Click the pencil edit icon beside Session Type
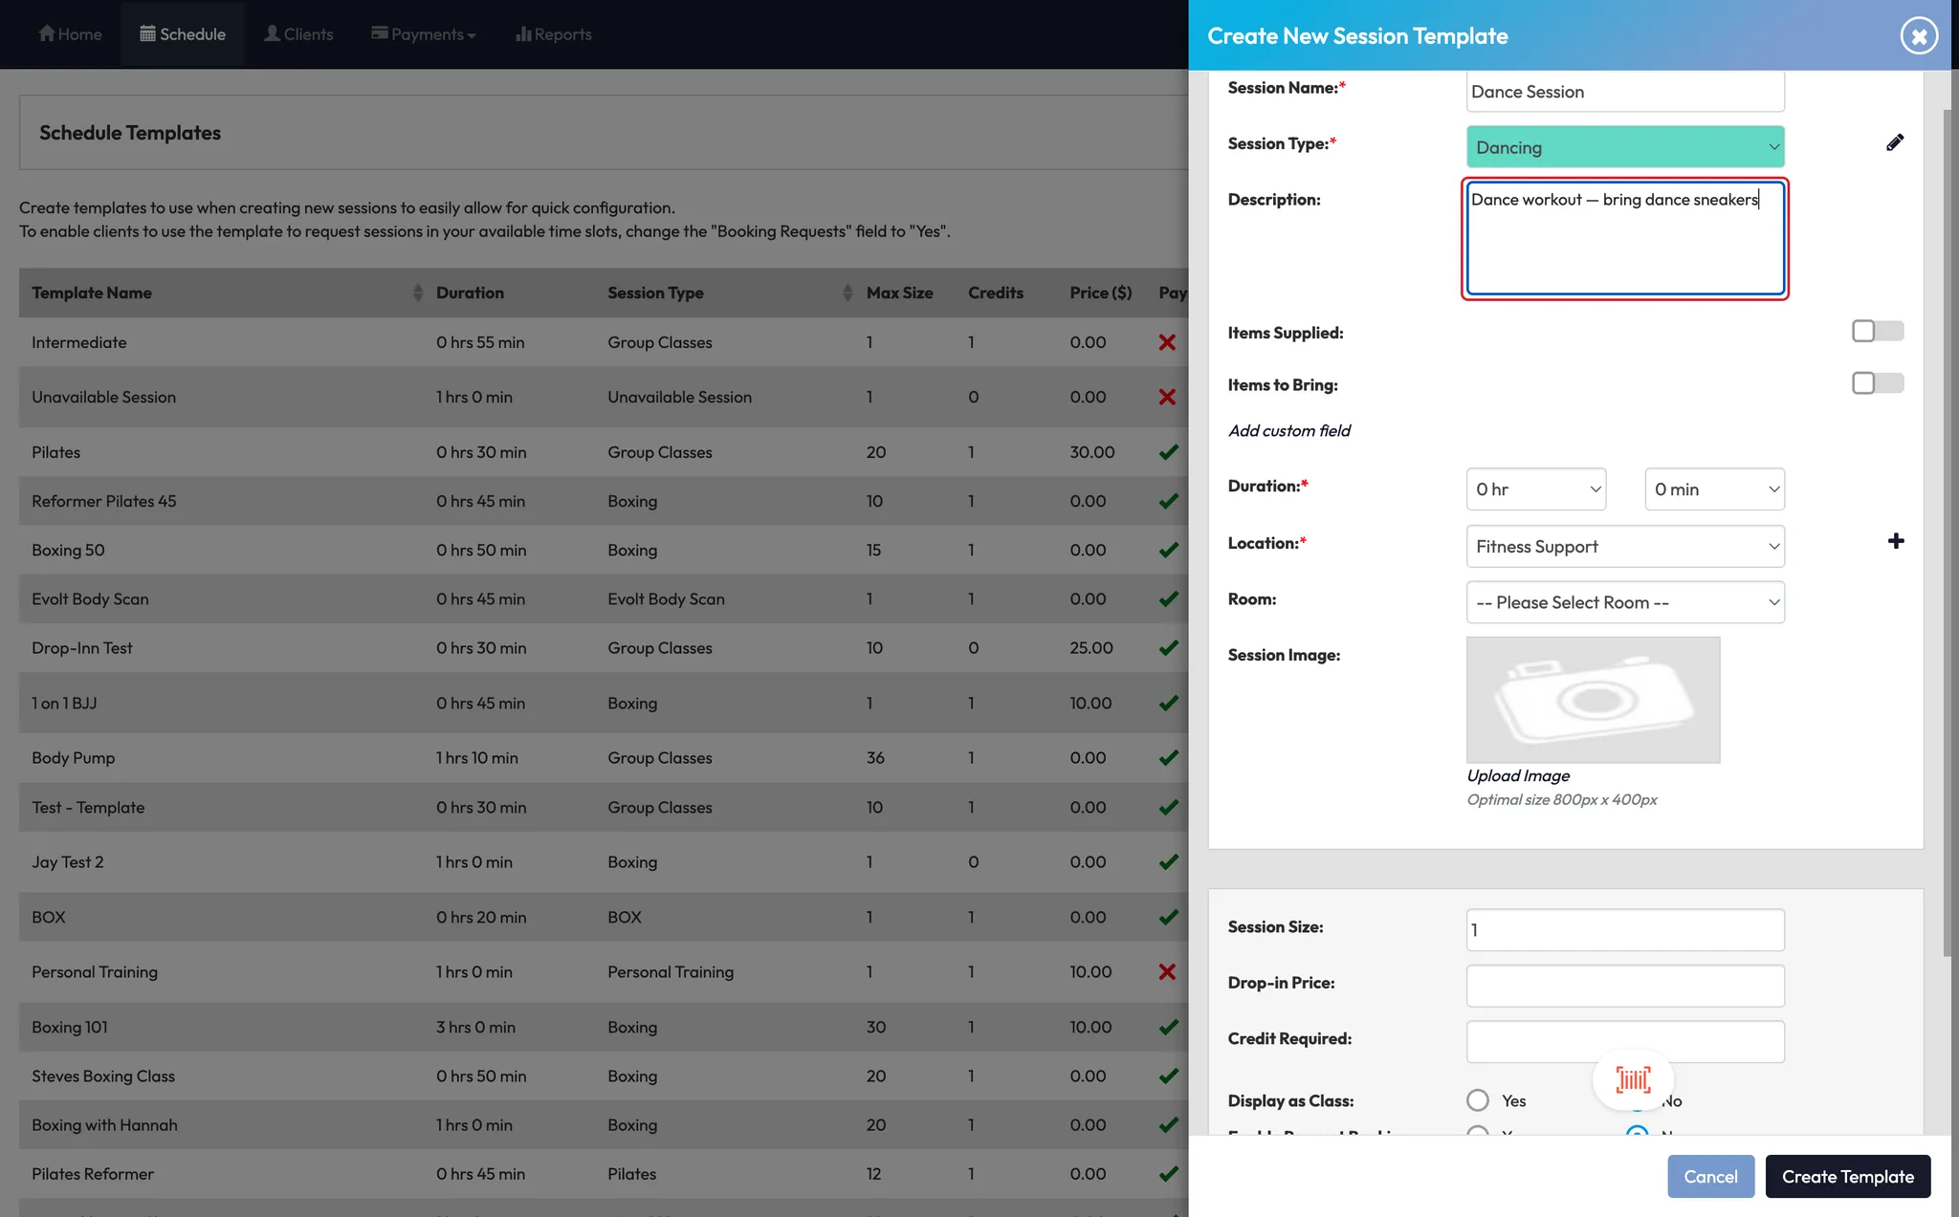The height and width of the screenshot is (1217, 1959). [1895, 143]
